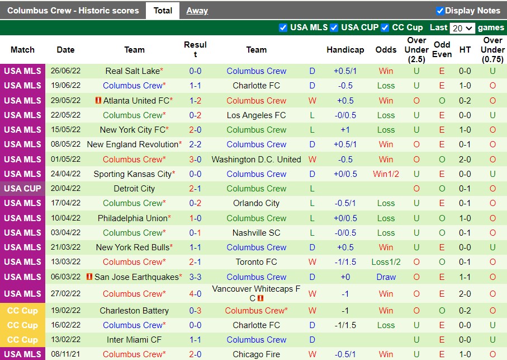Open Atlanta United FC team link

136,101
